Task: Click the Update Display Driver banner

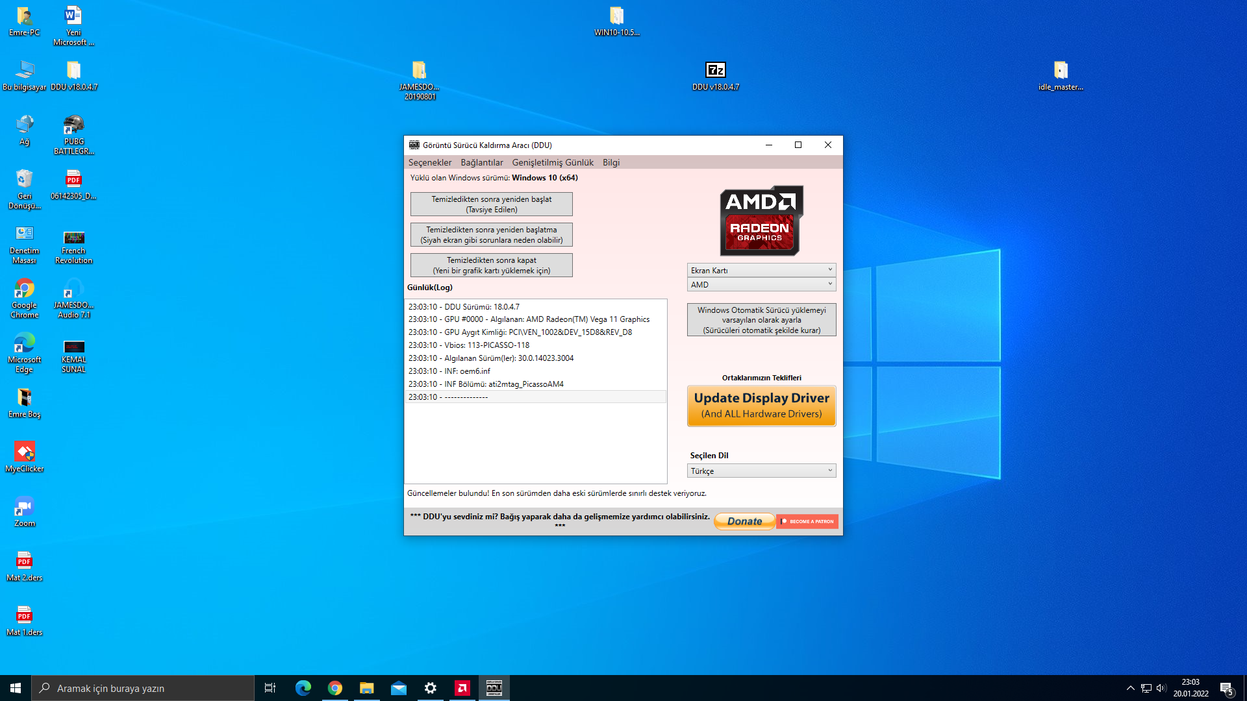Action: click(761, 406)
